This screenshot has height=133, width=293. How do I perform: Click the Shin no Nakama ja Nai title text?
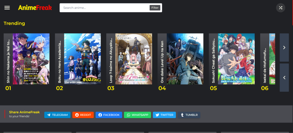[x=8, y=61]
